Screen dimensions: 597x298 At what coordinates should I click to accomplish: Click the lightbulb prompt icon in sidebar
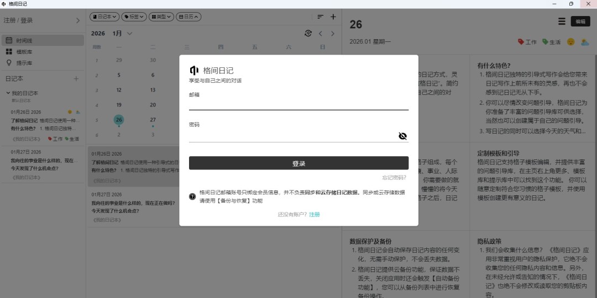coord(9,63)
